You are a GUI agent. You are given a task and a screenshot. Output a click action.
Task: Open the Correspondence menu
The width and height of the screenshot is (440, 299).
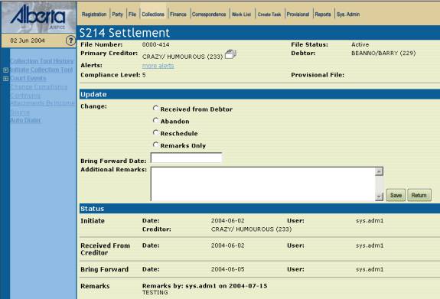point(209,15)
